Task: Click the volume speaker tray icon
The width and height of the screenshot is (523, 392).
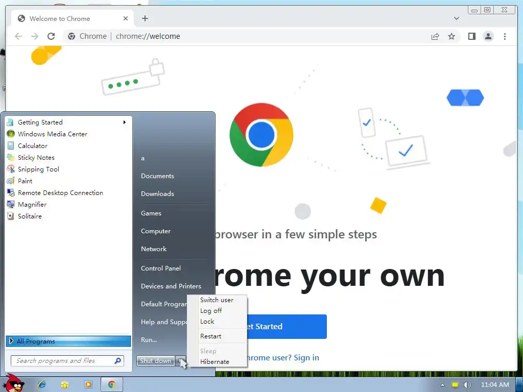Action: click(467, 385)
